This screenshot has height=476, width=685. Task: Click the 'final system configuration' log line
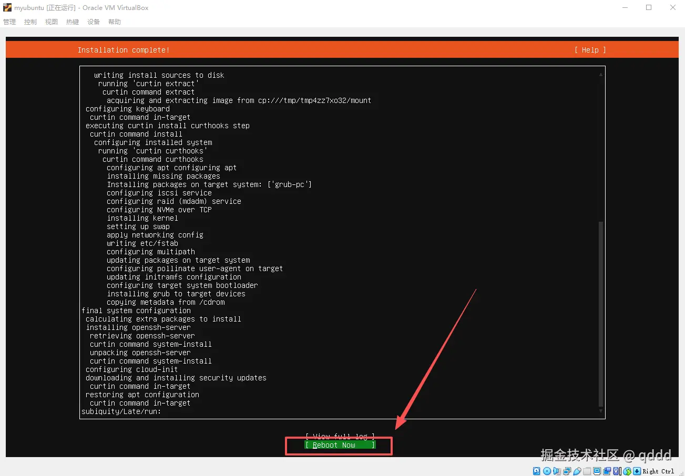click(136, 311)
